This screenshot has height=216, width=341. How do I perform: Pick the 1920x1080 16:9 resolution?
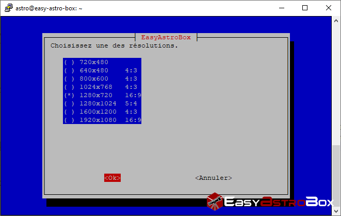click(102, 120)
